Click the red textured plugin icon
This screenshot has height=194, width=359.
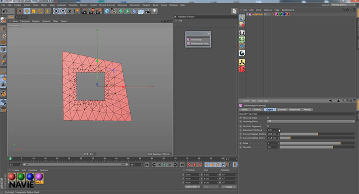[x=242, y=69]
